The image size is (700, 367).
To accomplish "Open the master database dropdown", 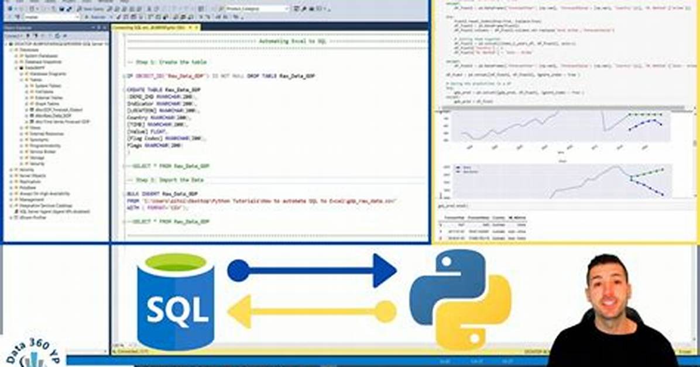I will pyautogui.click(x=52, y=17).
